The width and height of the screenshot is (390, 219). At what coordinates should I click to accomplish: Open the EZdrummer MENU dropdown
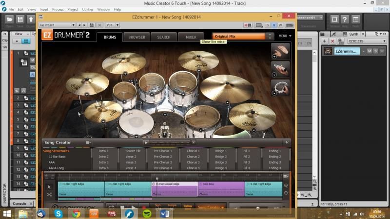(x=285, y=36)
